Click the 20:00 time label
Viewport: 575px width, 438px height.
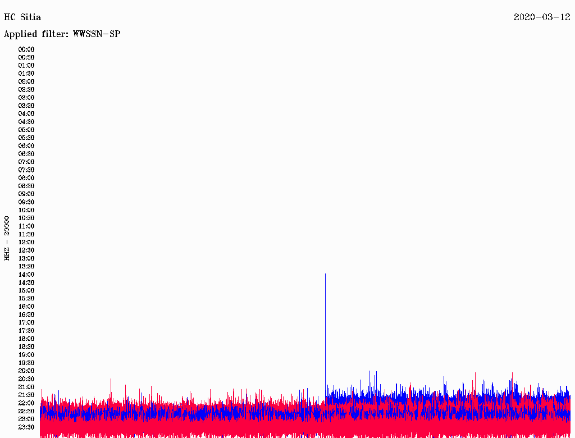[26, 371]
